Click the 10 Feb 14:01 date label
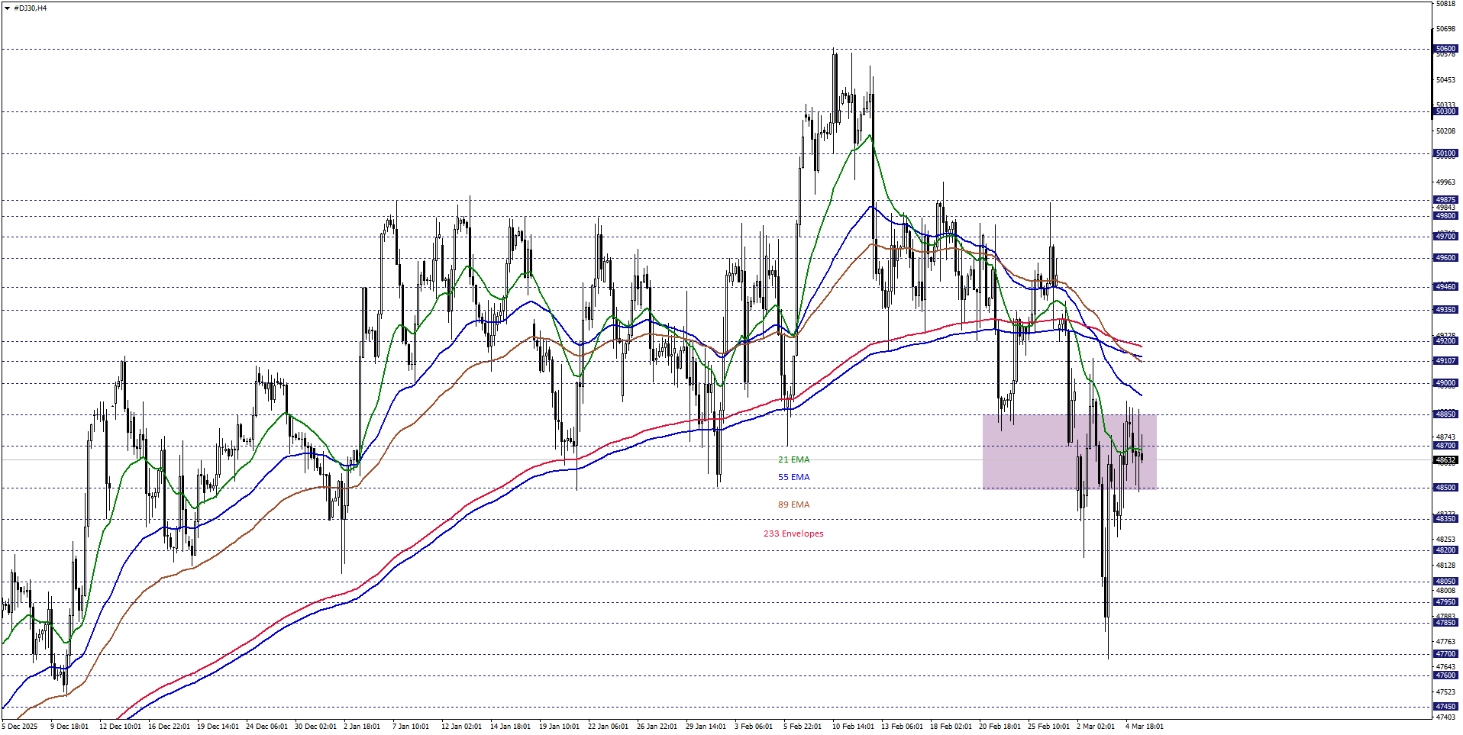1463x735 pixels. [x=853, y=727]
